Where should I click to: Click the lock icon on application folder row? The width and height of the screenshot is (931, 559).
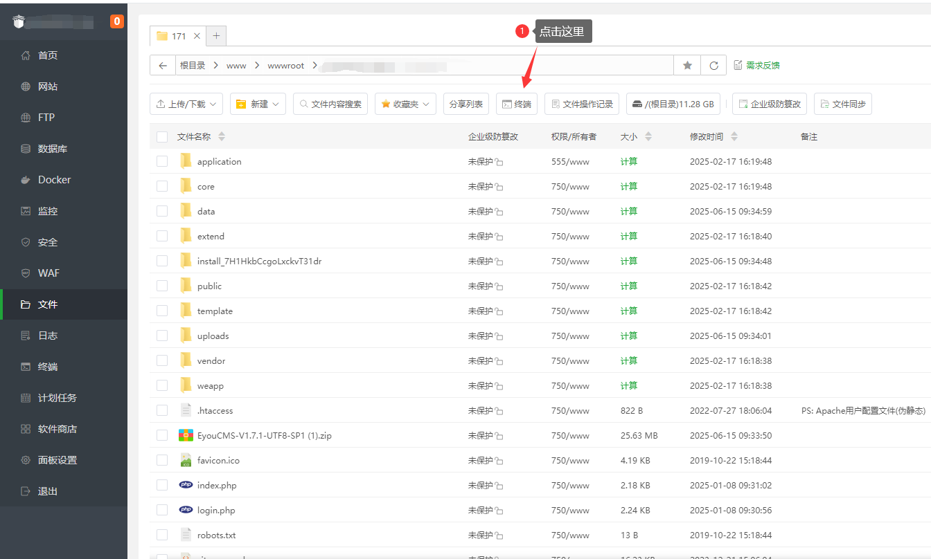point(499,162)
